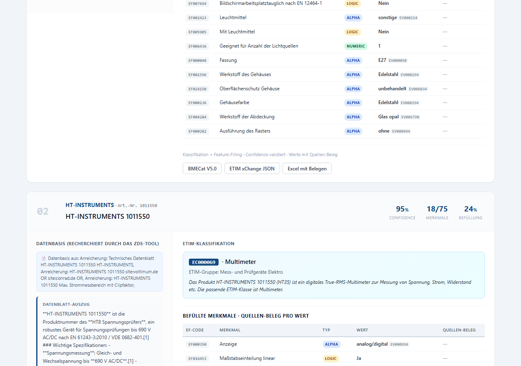This screenshot has width=521, height=366.
Task: Click the MERKMAL column header
Action: point(230,330)
